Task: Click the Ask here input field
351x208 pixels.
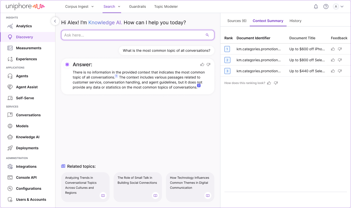Action: coord(133,35)
